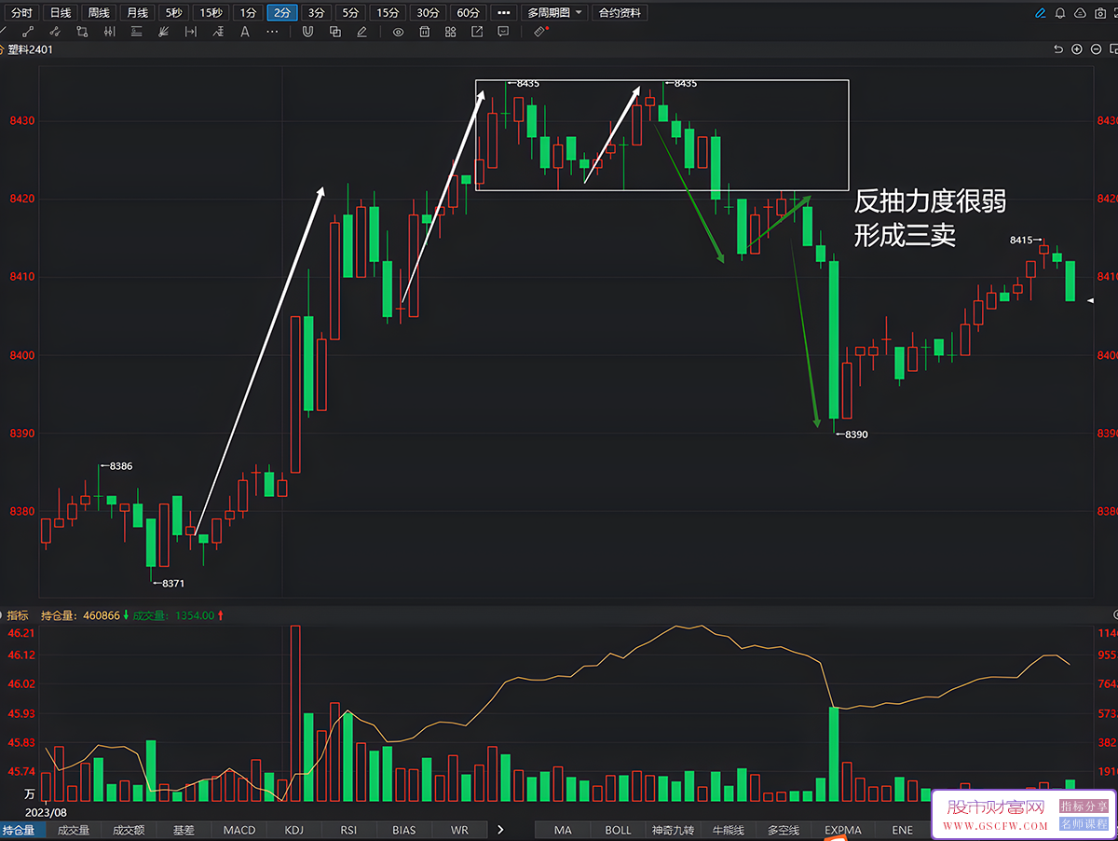The image size is (1118, 841).
Task: Select the 1分 period
Action: [247, 13]
